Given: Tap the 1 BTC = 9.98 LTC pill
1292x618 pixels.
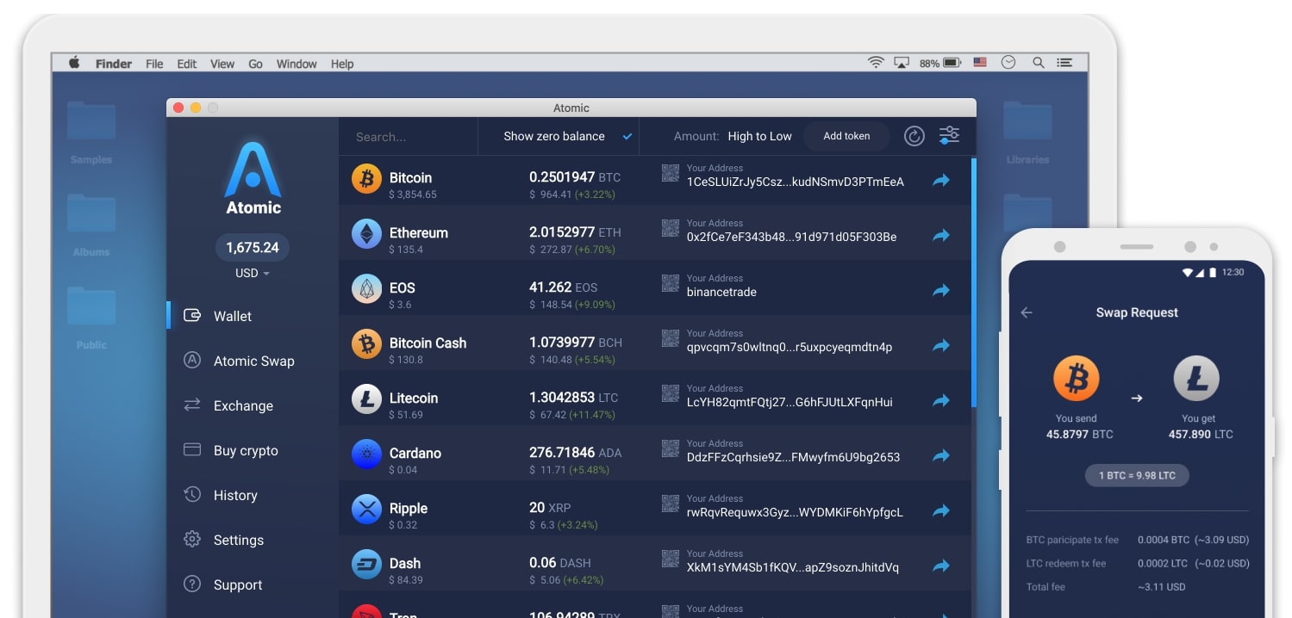Looking at the screenshot, I should [x=1137, y=475].
